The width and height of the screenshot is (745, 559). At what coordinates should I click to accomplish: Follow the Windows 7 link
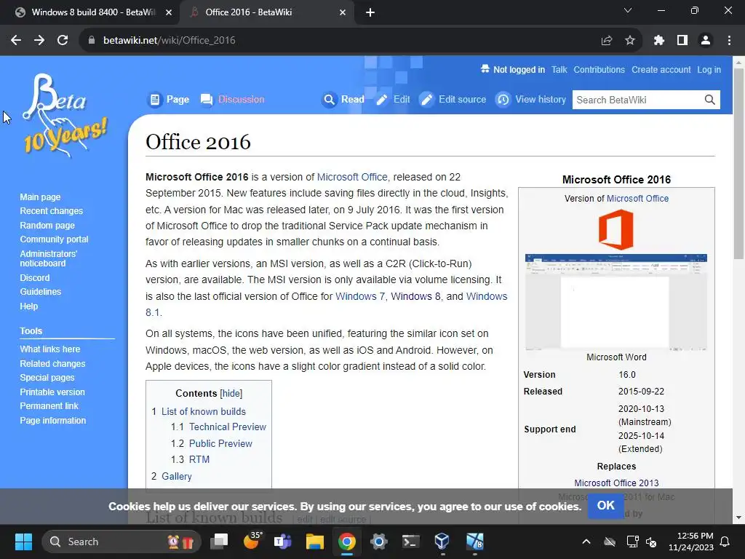(x=359, y=296)
